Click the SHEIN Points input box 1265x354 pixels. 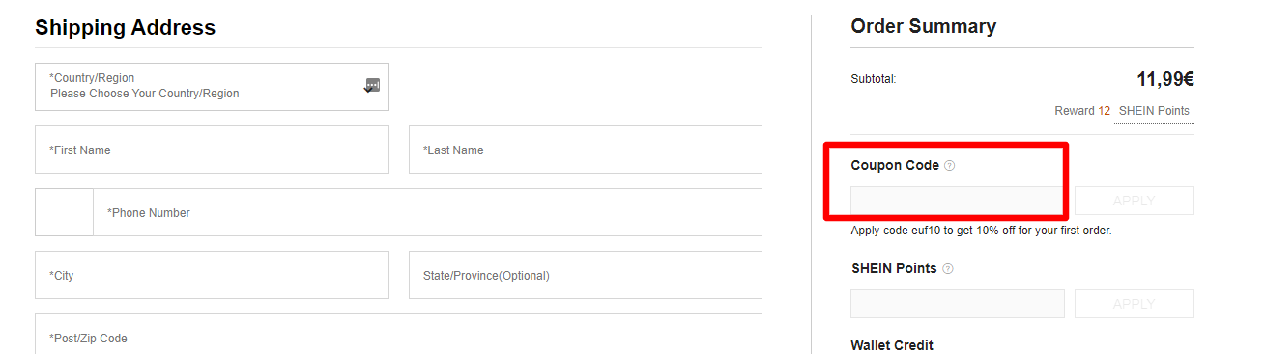click(958, 304)
